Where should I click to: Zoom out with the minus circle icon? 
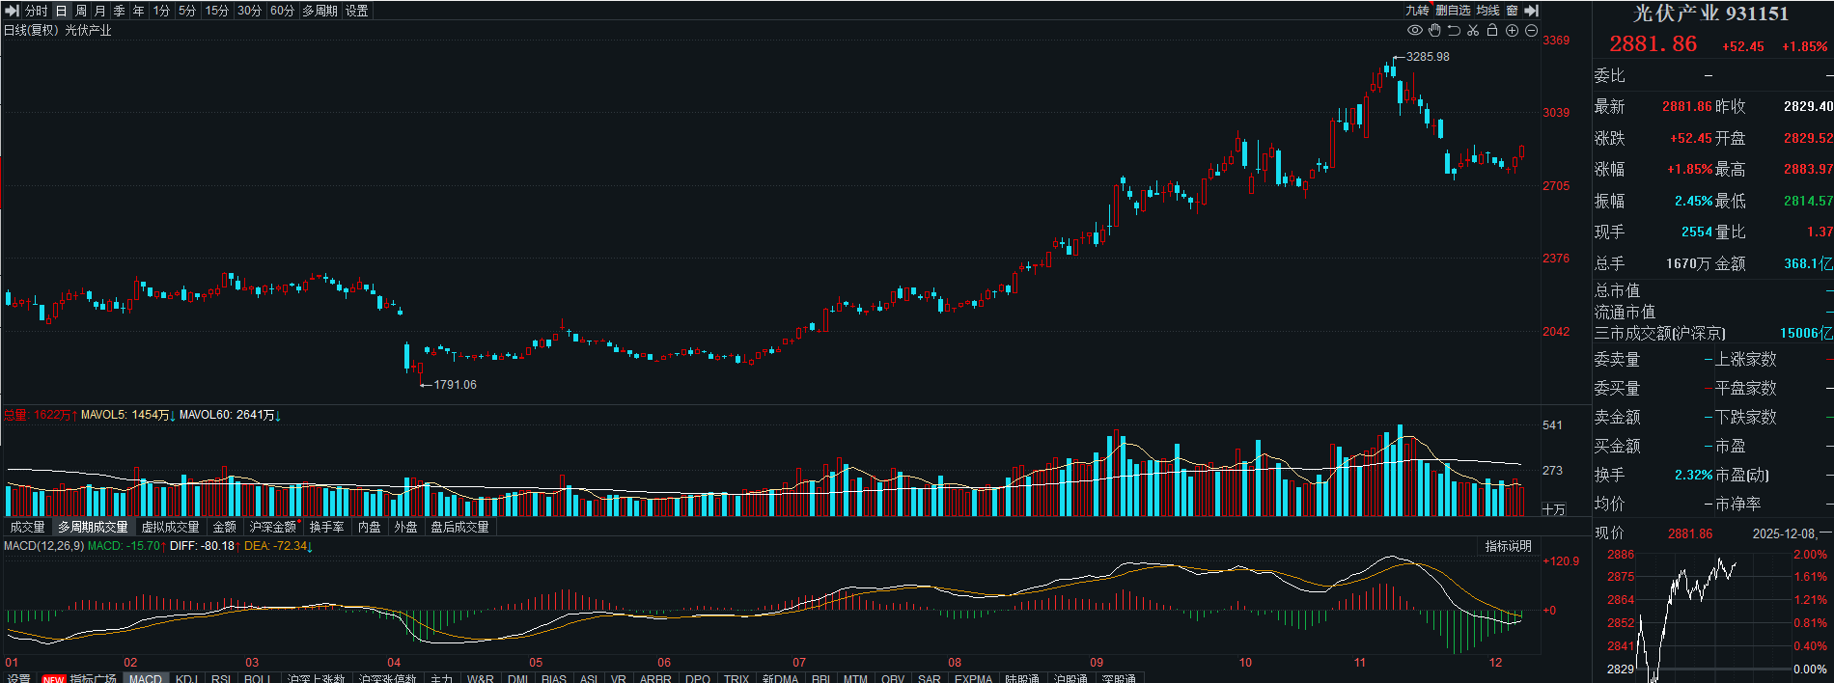tap(1531, 31)
